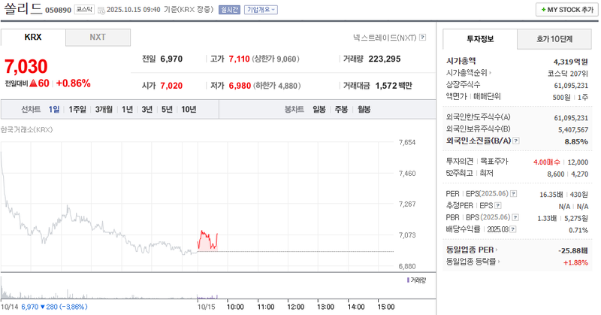The height and width of the screenshot is (315, 601).
Task: Click the help icon next to 추정PER EPS
Action: click(497, 205)
